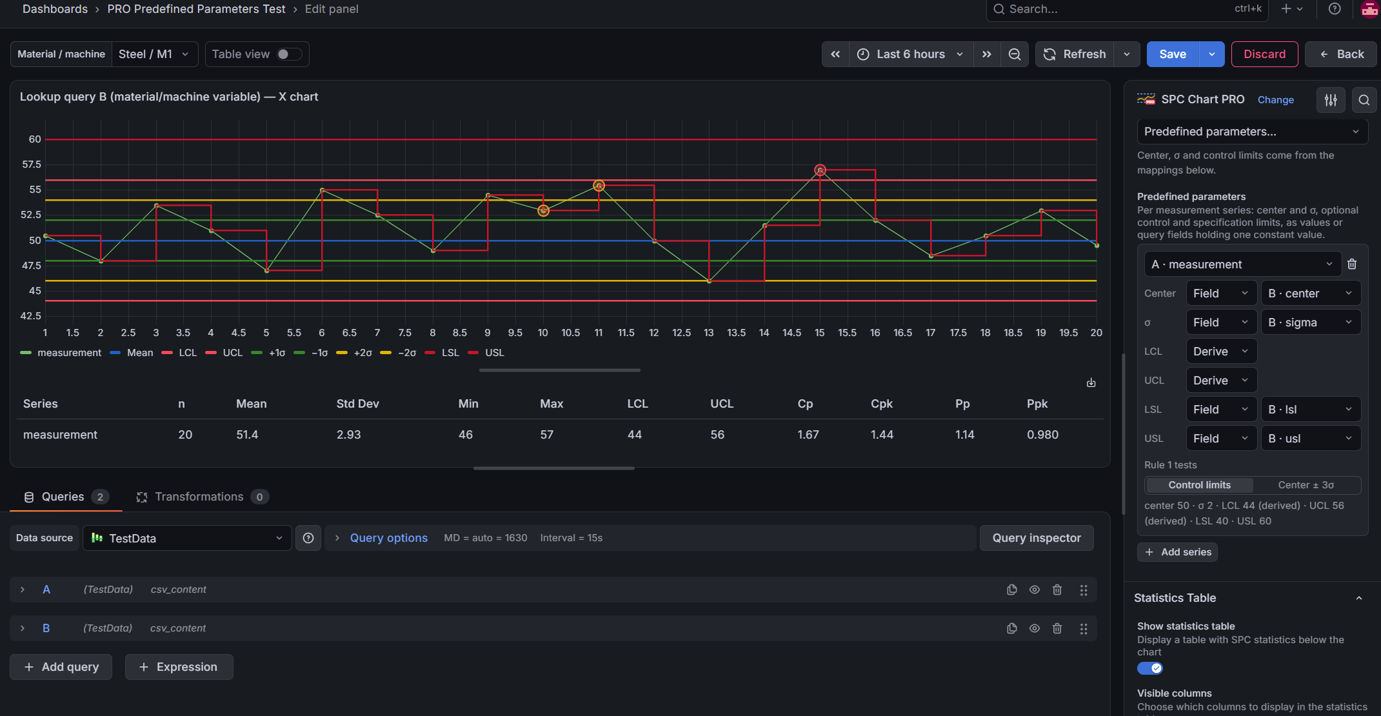Screen dimensions: 1381x716
Task: Select Control limits for Rule 1 tests
Action: pyautogui.click(x=1199, y=485)
